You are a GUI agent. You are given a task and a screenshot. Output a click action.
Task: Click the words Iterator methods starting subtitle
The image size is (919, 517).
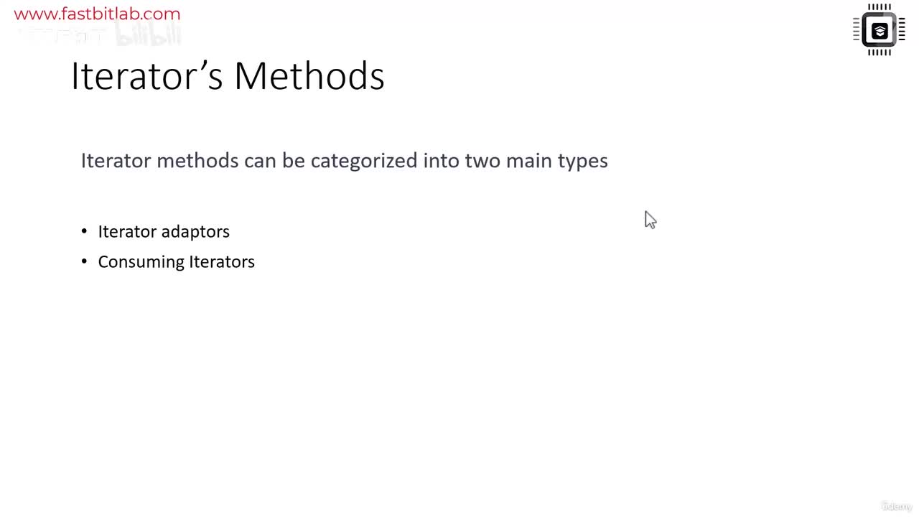[159, 160]
